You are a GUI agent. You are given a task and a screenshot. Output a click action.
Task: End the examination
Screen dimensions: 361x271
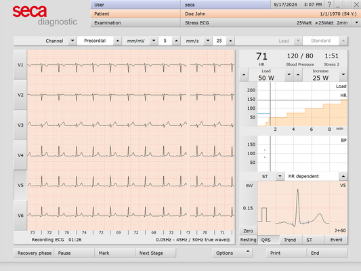pyautogui.click(x=327, y=253)
